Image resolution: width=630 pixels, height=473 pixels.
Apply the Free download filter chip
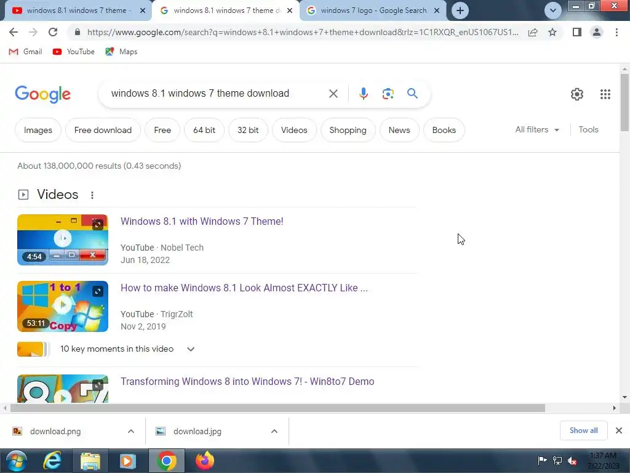pos(103,130)
